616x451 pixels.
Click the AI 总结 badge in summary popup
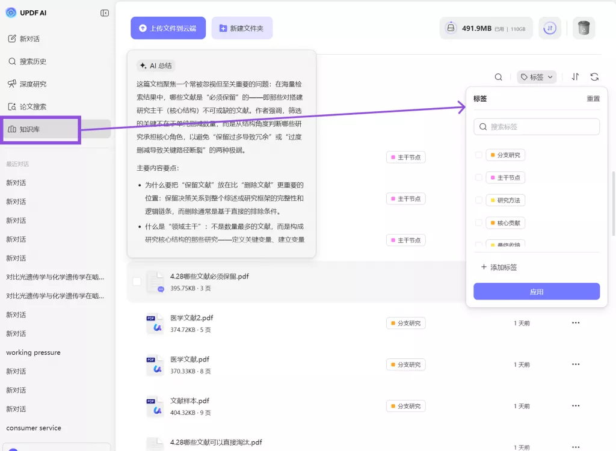point(156,66)
